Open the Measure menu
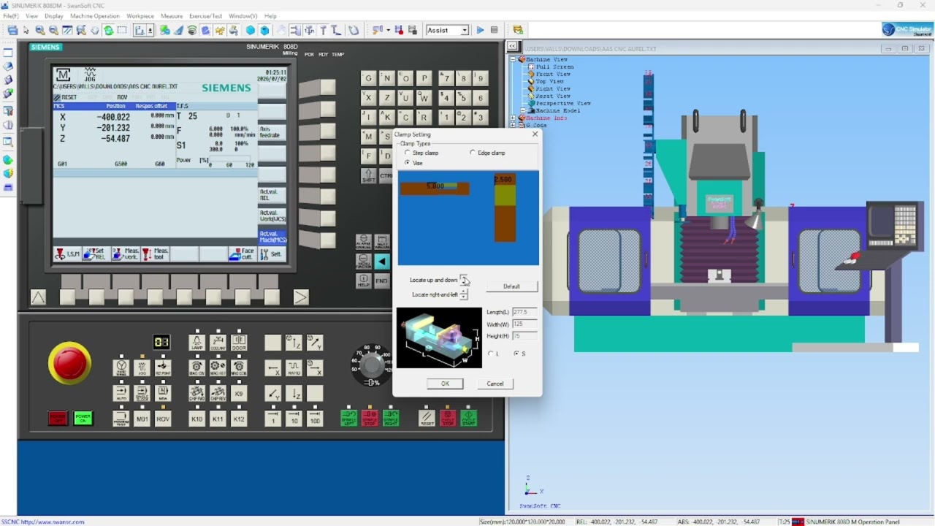 coord(172,15)
